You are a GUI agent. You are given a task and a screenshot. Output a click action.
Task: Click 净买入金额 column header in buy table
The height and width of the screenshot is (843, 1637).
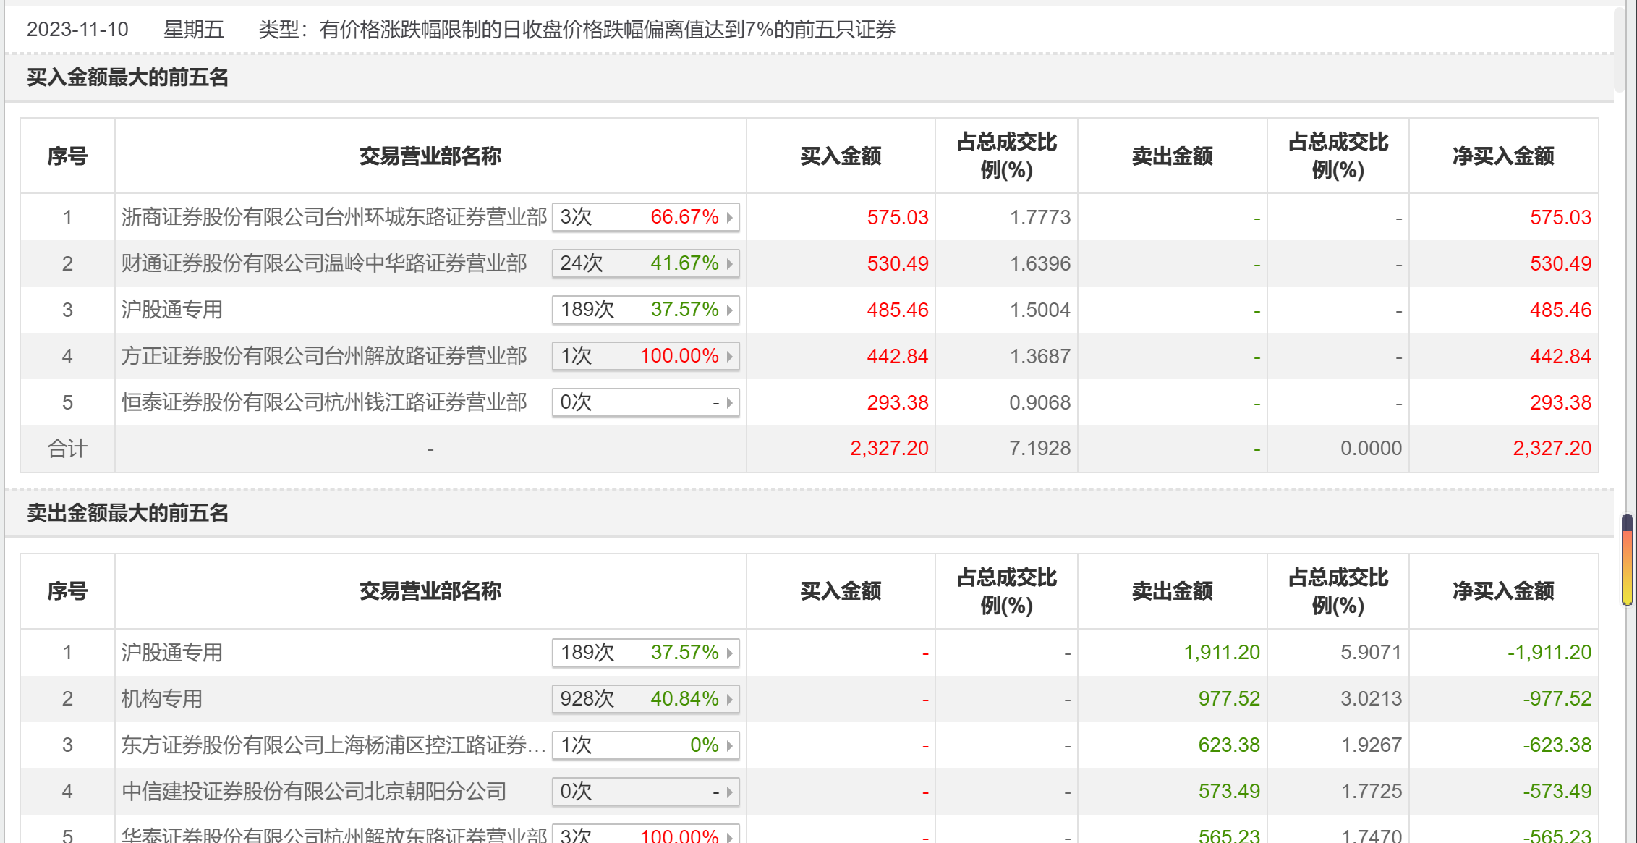click(x=1502, y=156)
